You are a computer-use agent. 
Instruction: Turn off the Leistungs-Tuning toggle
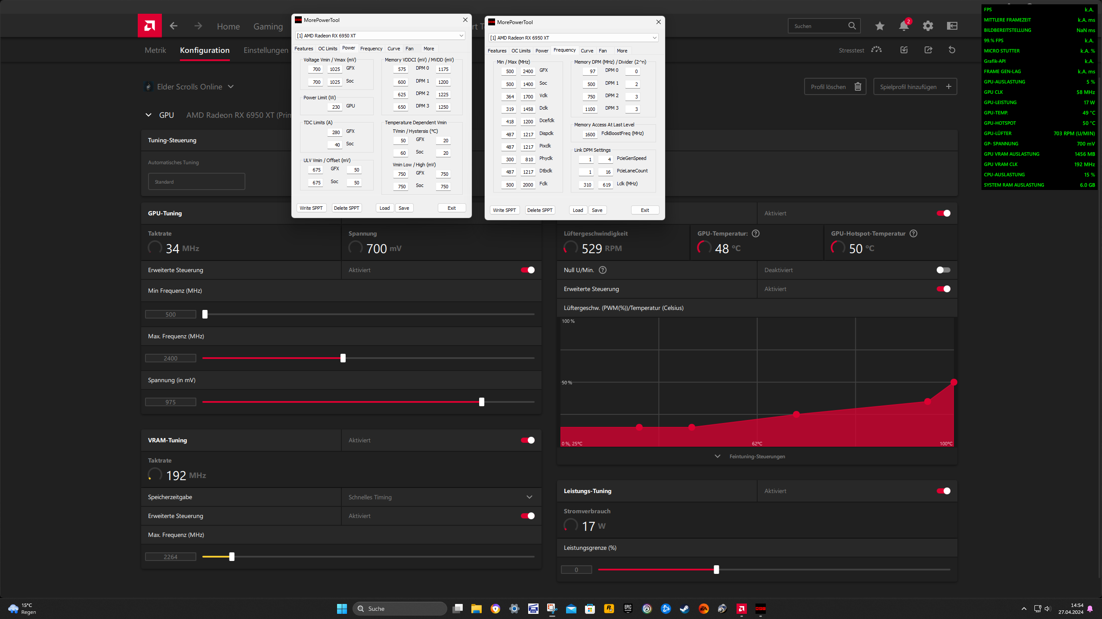coord(943,491)
